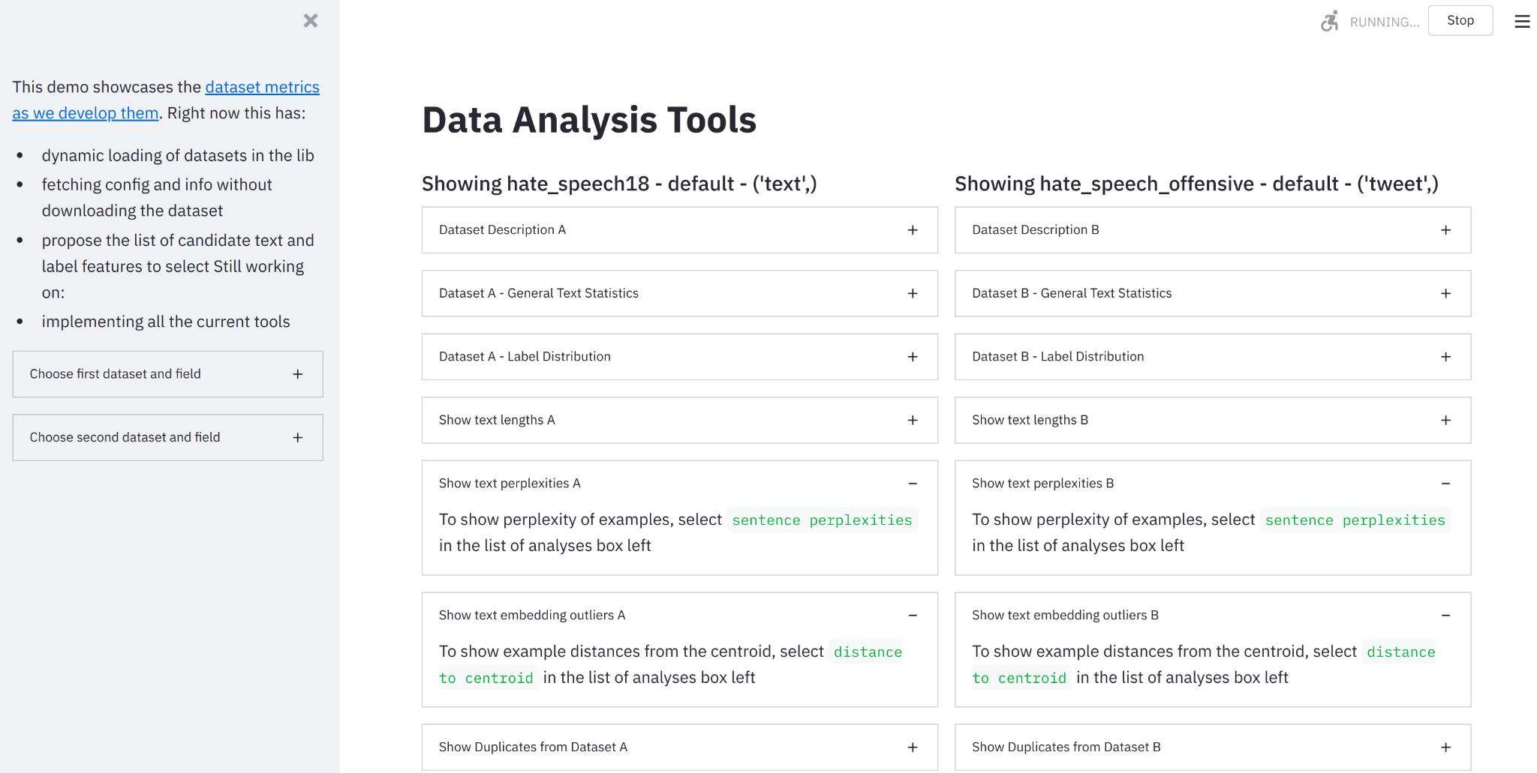Image resolution: width=1537 pixels, height=773 pixels.
Task: Click the running status icon
Action: [x=1330, y=21]
